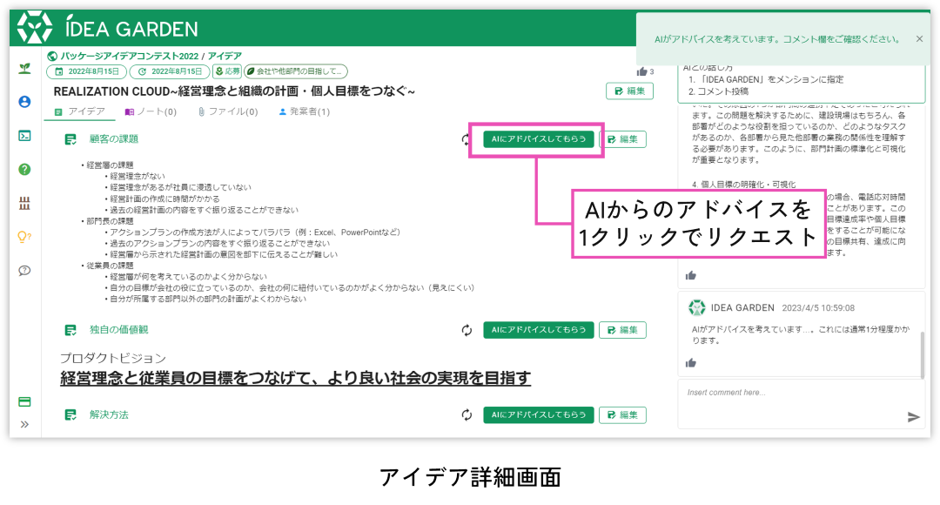The image size is (940, 505).
Task: Click 編集 button beside the idea title
Action: [x=629, y=91]
